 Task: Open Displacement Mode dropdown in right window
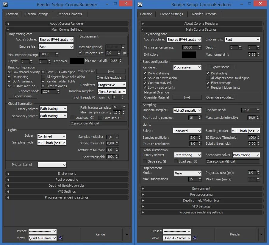pos(188,173)
